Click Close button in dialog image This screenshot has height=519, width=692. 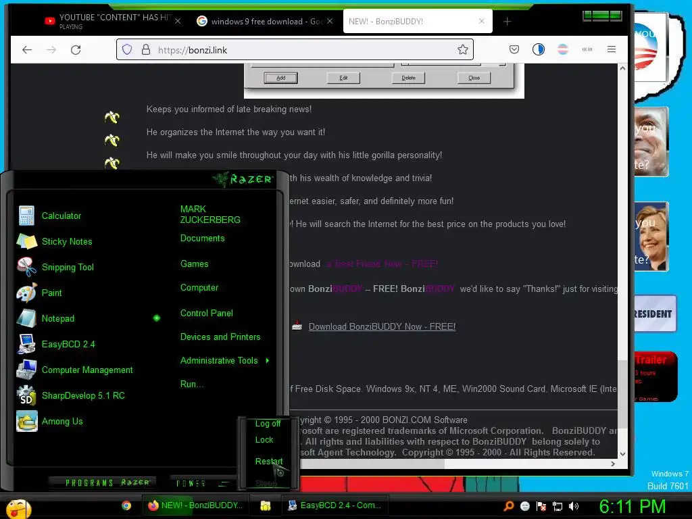(x=474, y=78)
